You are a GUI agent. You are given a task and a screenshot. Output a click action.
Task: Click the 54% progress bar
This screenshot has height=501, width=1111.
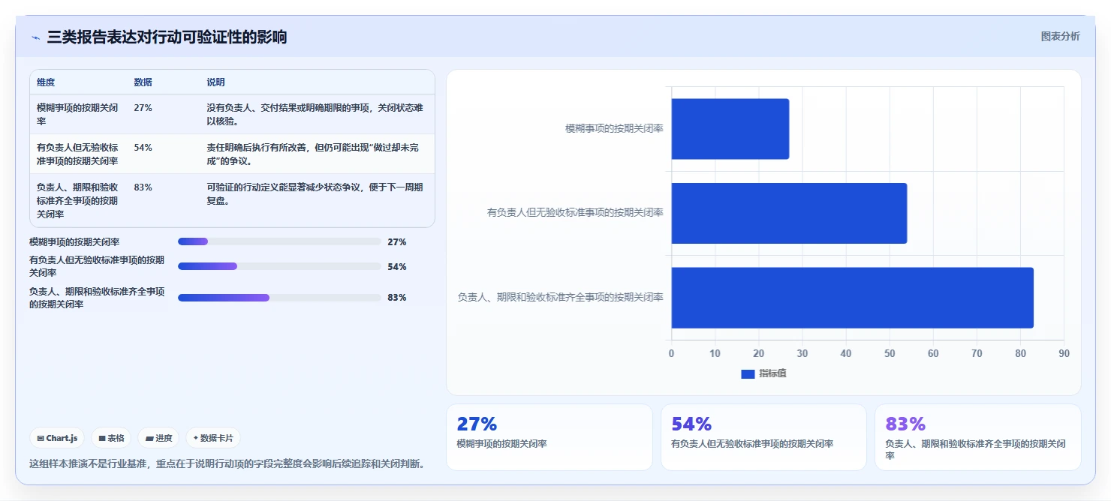pyautogui.click(x=279, y=266)
